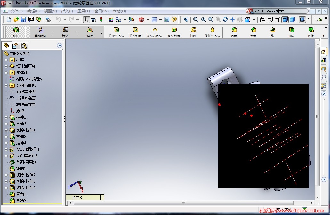Open the 插入(I) menu
330x215 pixels.
click(x=67, y=11)
